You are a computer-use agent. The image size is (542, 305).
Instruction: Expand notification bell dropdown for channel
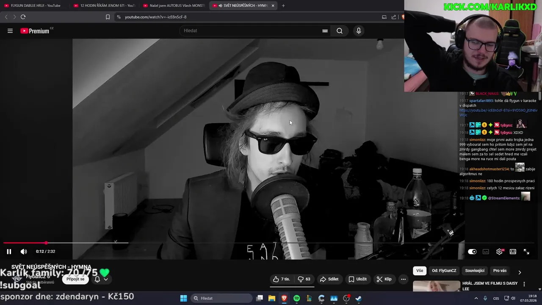101,279
